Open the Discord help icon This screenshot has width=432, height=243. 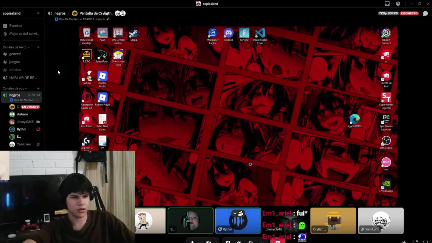[x=398, y=4]
